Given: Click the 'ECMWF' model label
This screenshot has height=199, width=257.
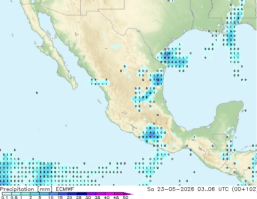Looking at the screenshot, I should 65,189.
